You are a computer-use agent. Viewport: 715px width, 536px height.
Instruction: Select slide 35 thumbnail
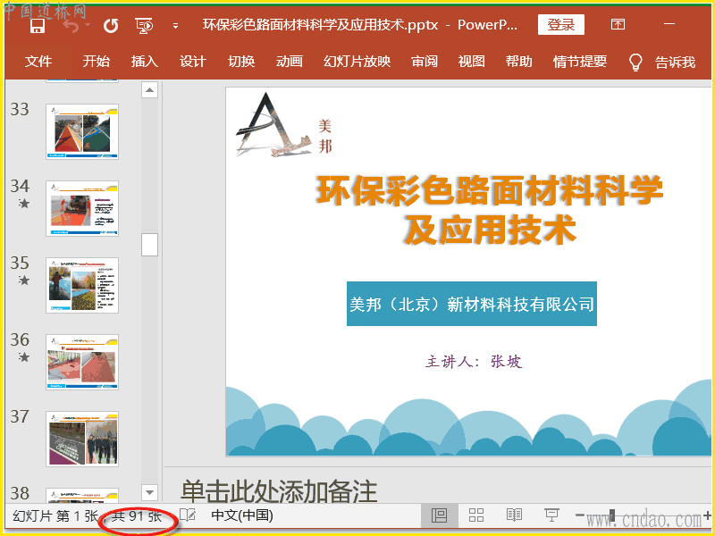pyautogui.click(x=82, y=285)
